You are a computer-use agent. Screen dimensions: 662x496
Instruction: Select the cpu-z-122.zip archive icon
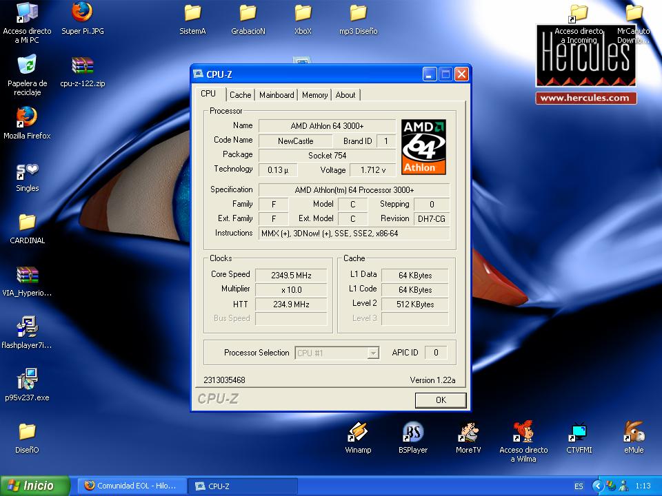(82, 67)
